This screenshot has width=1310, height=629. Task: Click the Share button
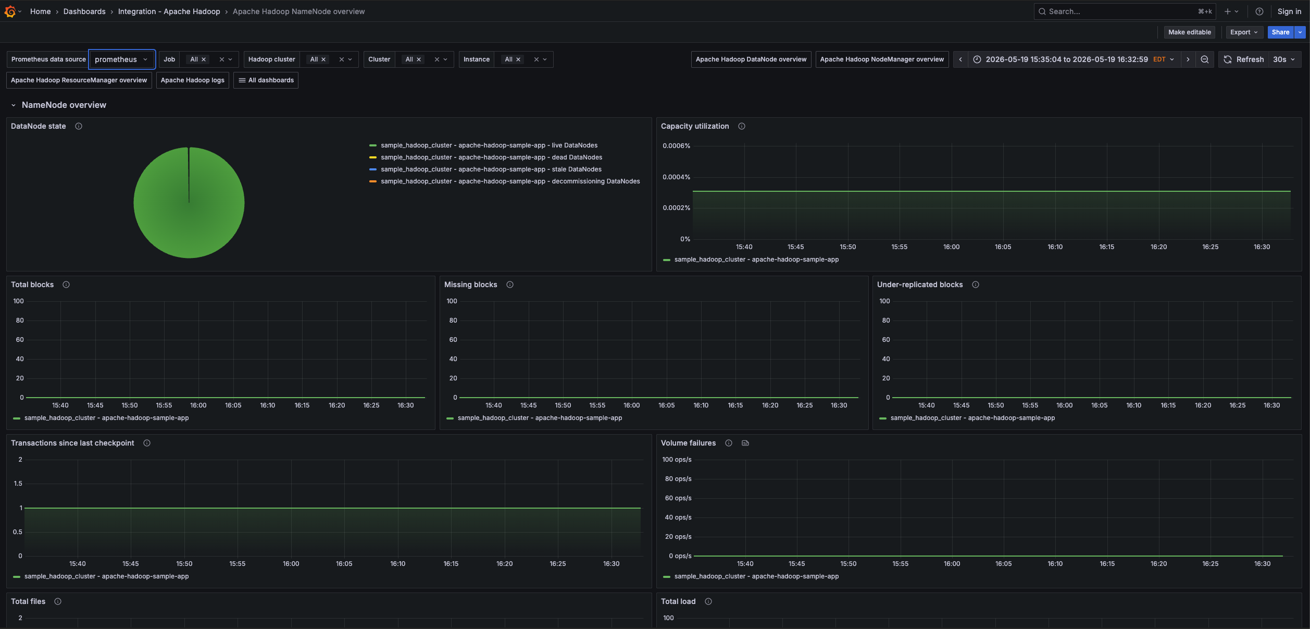(1281, 32)
